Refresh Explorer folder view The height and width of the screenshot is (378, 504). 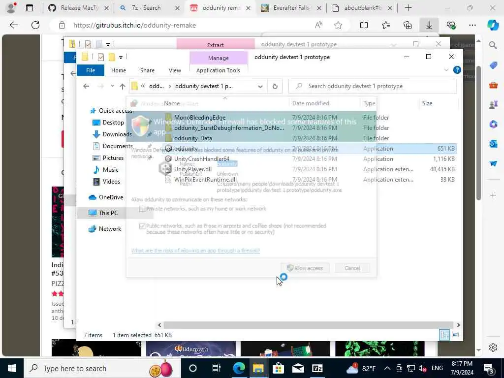[x=275, y=86]
